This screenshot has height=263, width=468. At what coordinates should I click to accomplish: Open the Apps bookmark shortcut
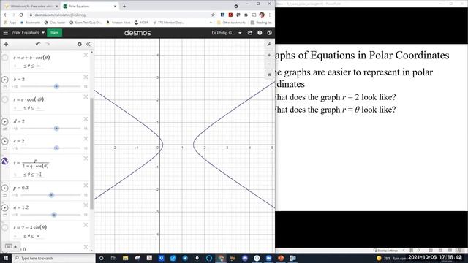[x=10, y=23]
